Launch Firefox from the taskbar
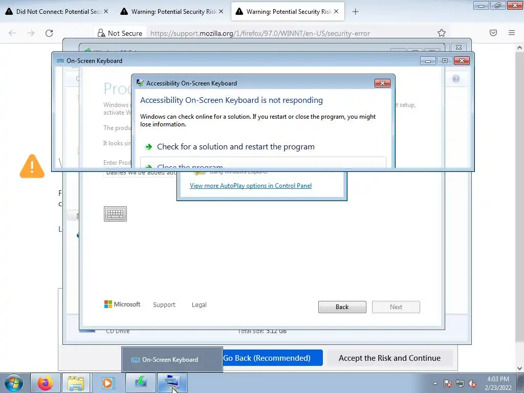Viewport: 524px width, 393px height. tap(46, 383)
